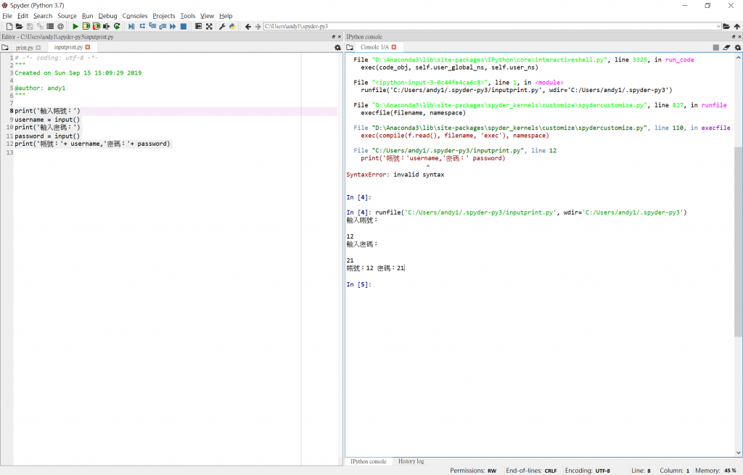This screenshot has width=743, height=475.
Task: Click the Open file folder icon
Action: [x=19, y=26]
